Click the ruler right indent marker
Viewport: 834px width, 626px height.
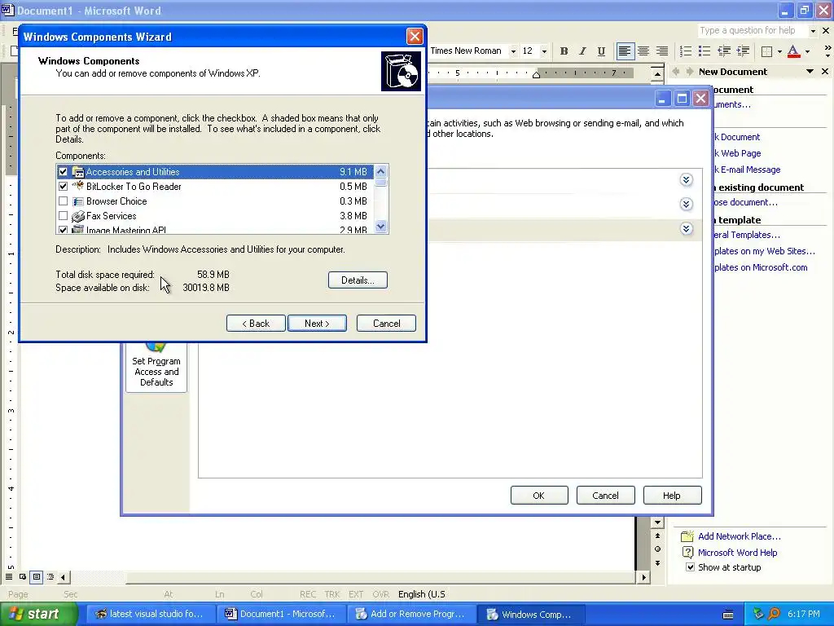536,75
